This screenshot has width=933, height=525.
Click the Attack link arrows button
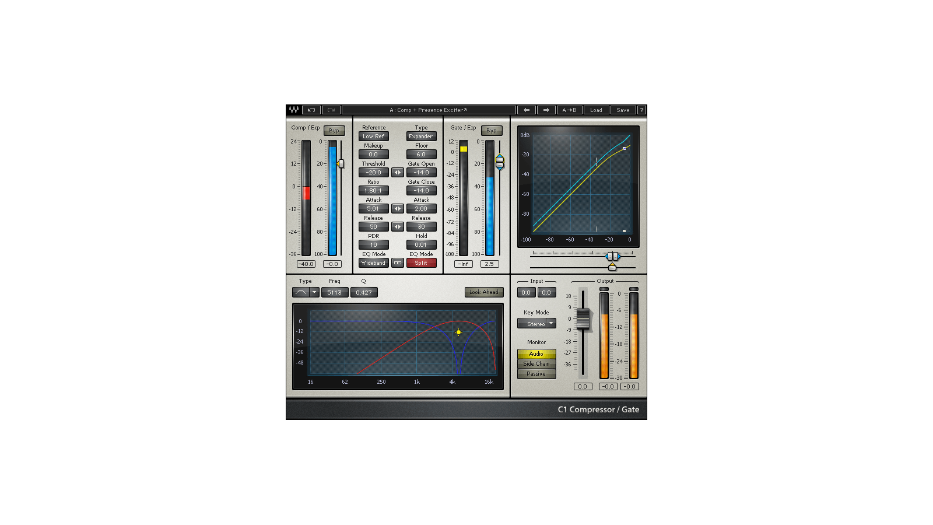(x=398, y=209)
